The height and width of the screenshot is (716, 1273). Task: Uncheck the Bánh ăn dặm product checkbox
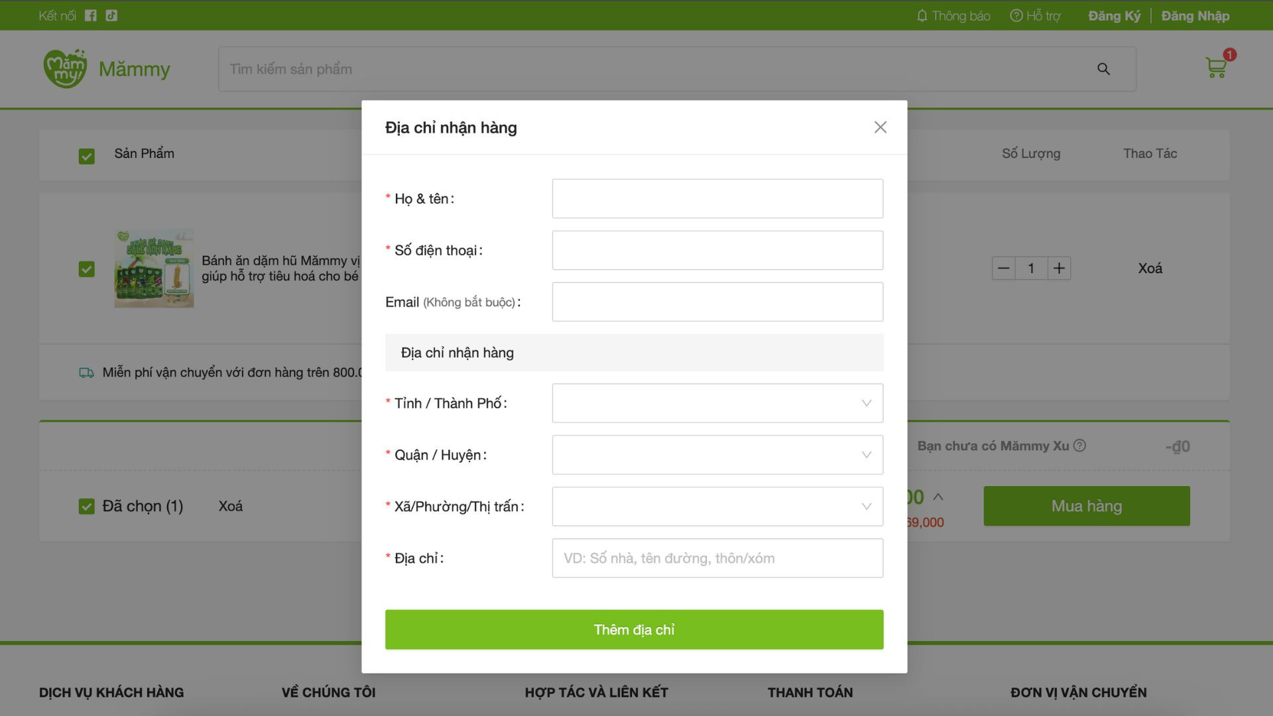[87, 268]
